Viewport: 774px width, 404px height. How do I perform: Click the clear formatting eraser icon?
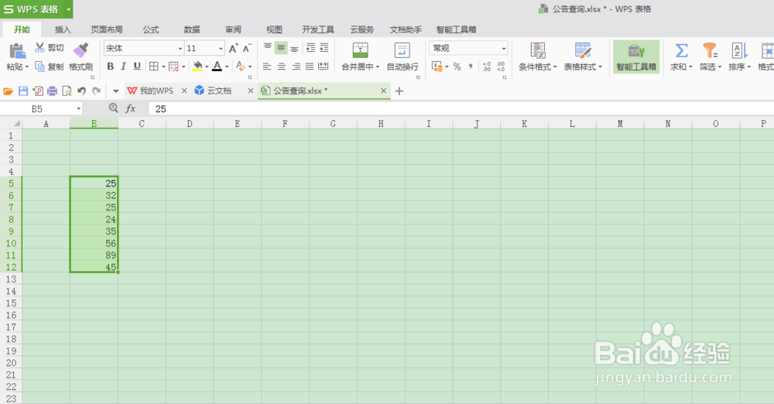(x=241, y=67)
